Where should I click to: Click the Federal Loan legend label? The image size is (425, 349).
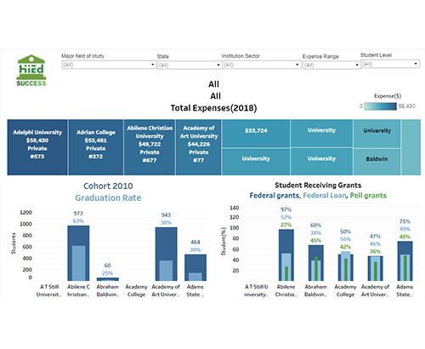325,196
